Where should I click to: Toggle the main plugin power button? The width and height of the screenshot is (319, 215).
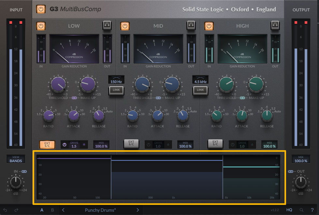click(x=41, y=9)
